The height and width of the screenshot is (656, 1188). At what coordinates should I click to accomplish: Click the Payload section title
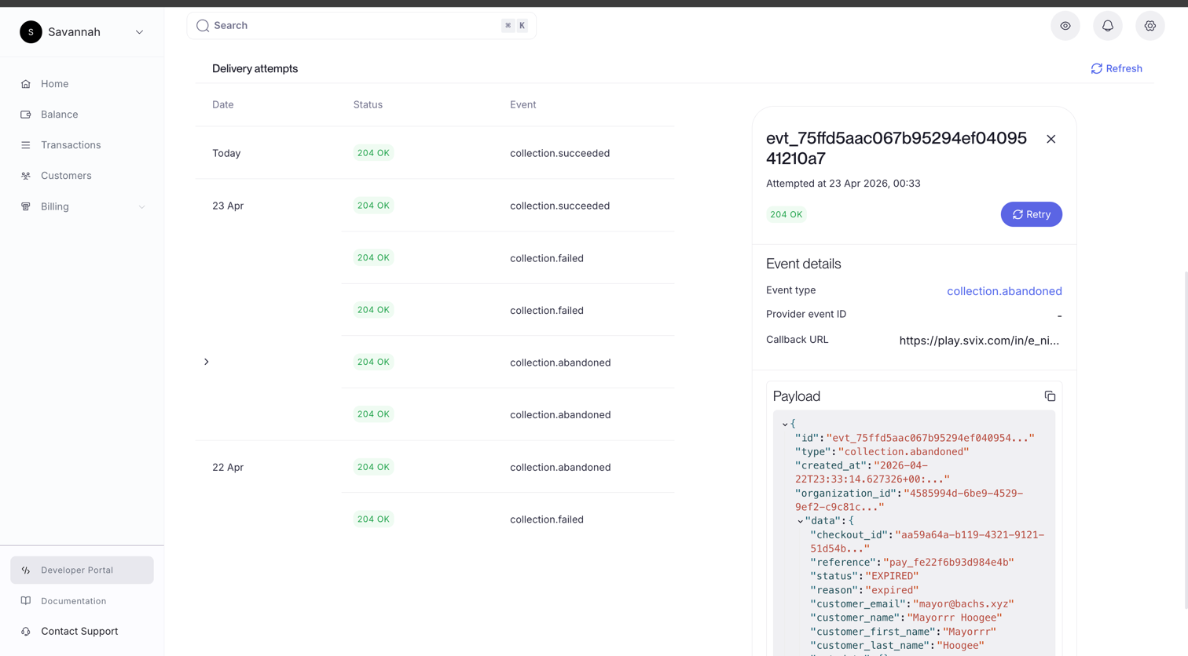(796, 396)
